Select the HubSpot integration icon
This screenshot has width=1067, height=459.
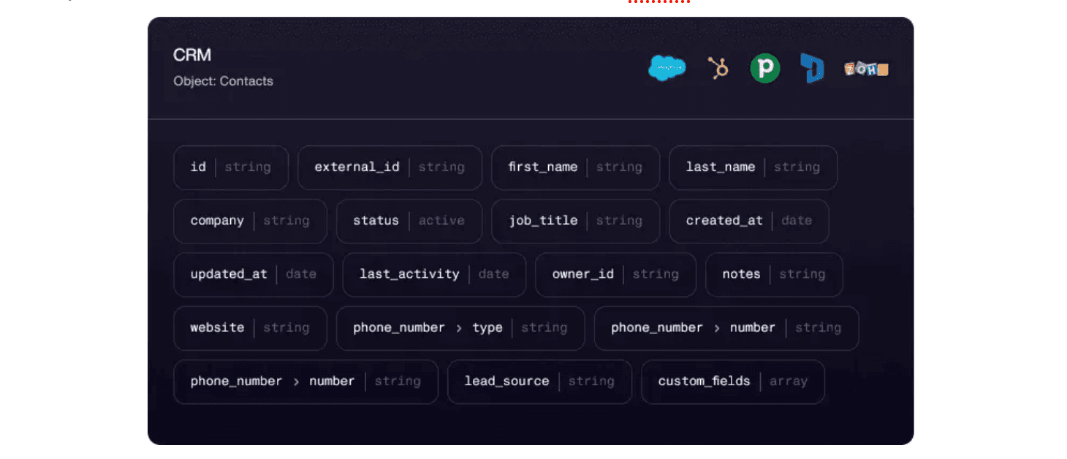pyautogui.click(x=718, y=69)
